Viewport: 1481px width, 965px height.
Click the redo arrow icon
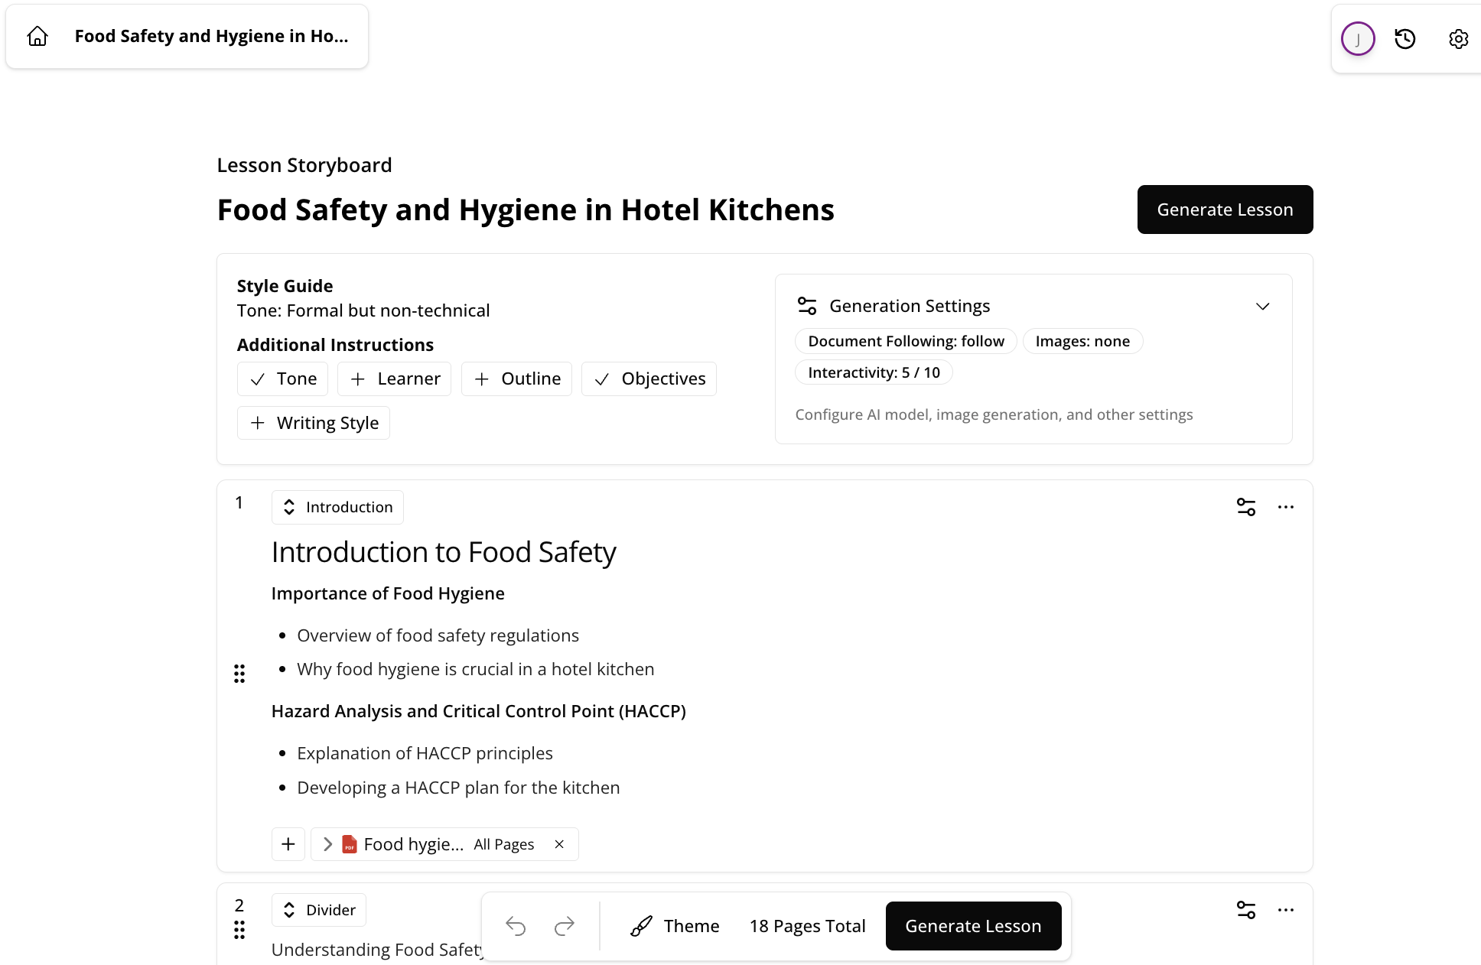pos(564,926)
